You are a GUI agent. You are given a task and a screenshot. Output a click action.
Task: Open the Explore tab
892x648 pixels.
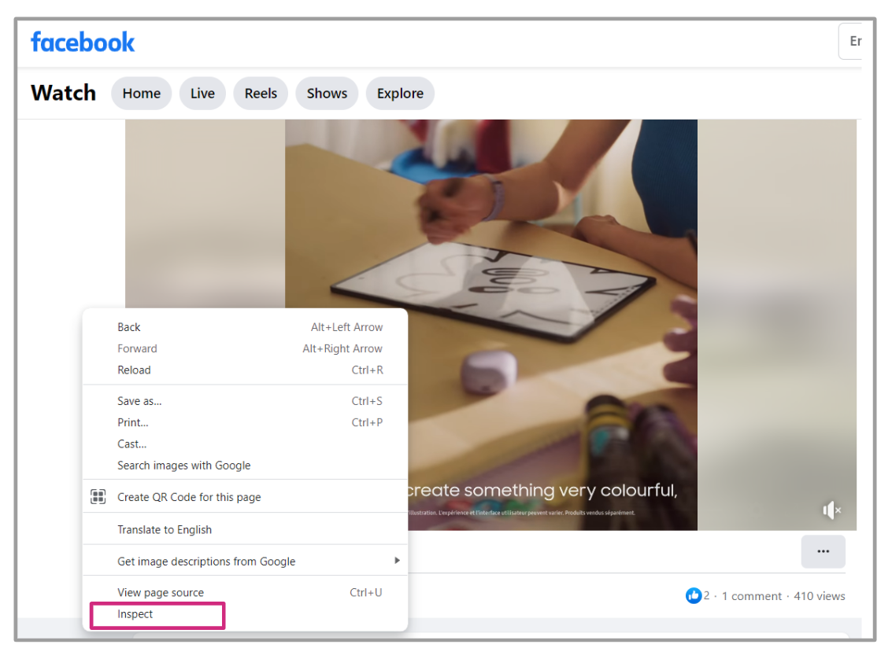click(400, 94)
